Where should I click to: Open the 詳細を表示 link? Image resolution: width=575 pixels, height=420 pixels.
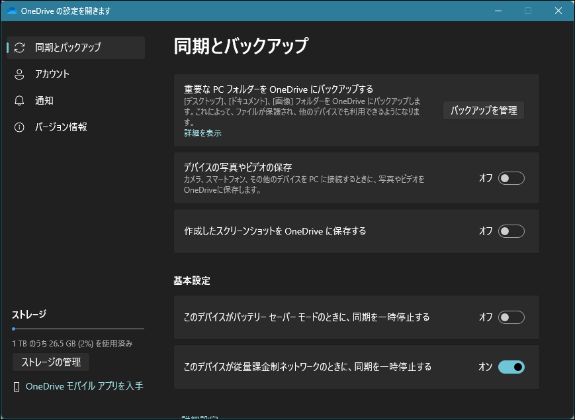pos(202,133)
